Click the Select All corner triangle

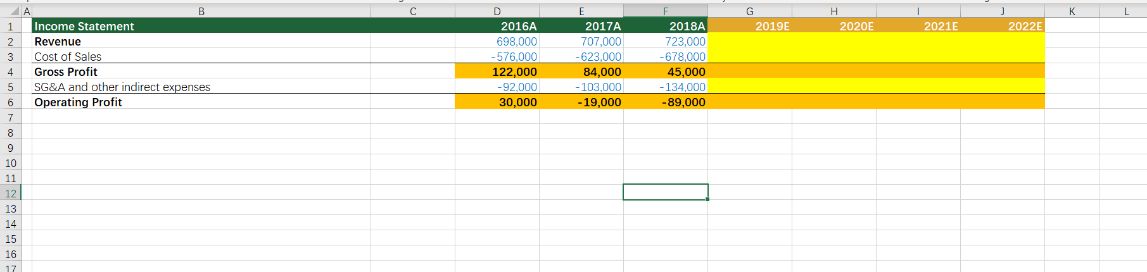tap(15, 11)
